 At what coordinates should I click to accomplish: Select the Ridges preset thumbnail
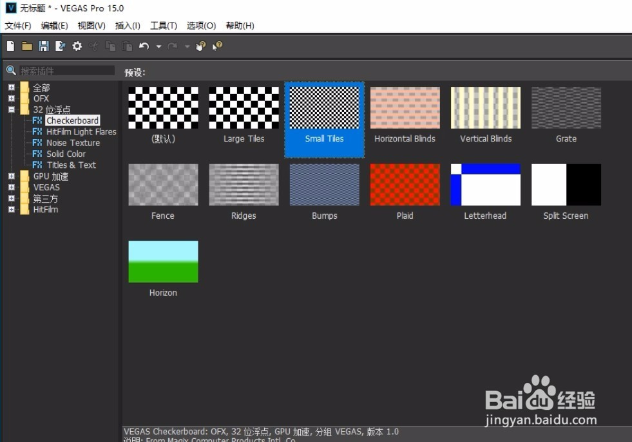[x=244, y=185]
